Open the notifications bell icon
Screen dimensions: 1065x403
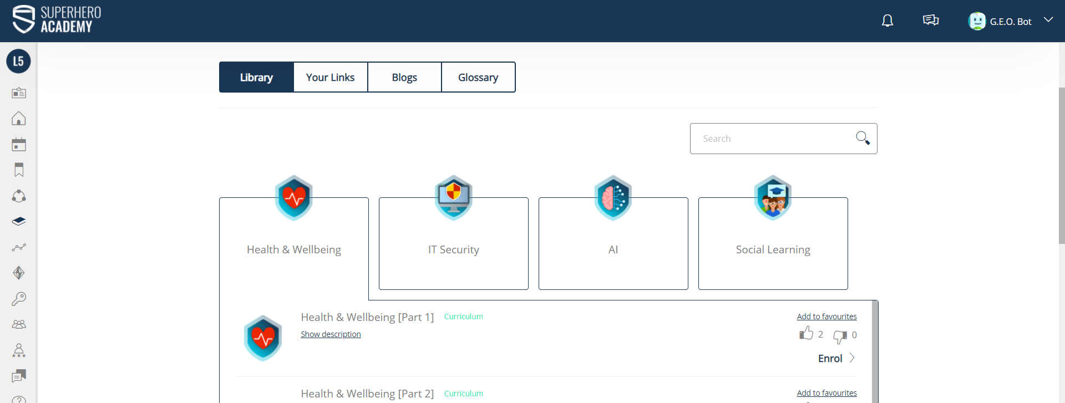(x=887, y=21)
